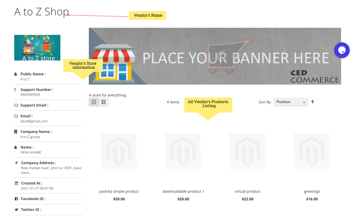Open yashika simple product link
The width and height of the screenshot is (358, 217).
pos(119,191)
